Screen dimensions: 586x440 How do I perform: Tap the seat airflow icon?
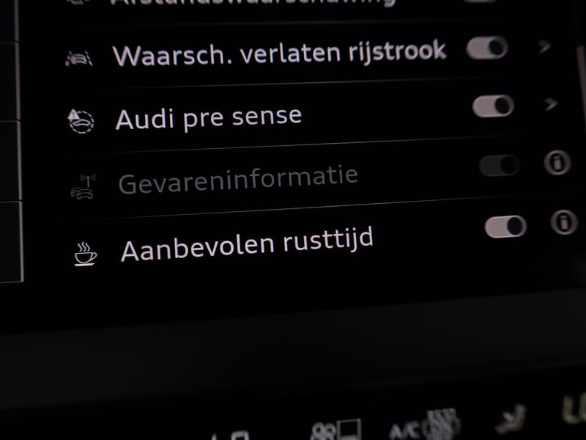pos(511,418)
